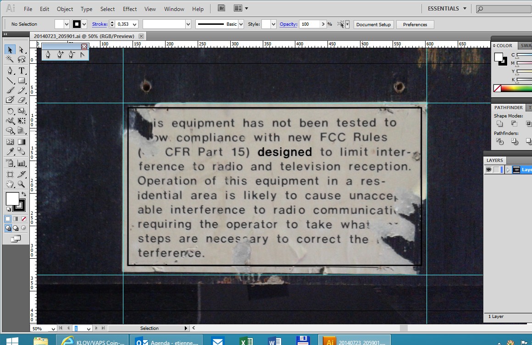Choose the Lasso tool
The height and width of the screenshot is (345, 532).
(22, 60)
